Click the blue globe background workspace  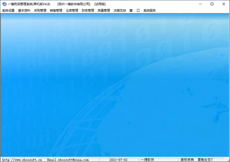tap(115, 84)
